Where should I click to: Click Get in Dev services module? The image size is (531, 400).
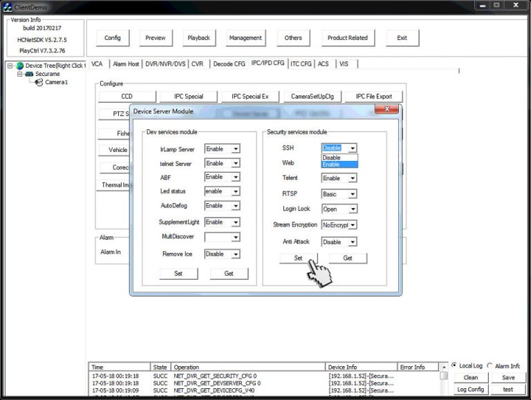(x=229, y=274)
